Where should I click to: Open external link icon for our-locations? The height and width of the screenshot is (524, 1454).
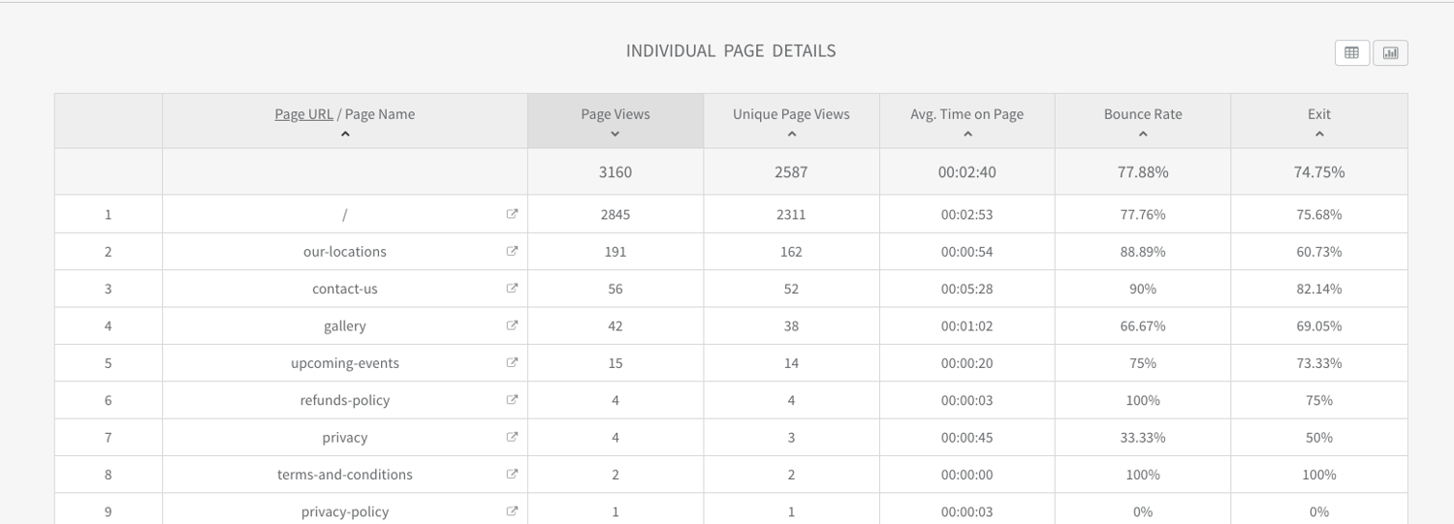(512, 251)
